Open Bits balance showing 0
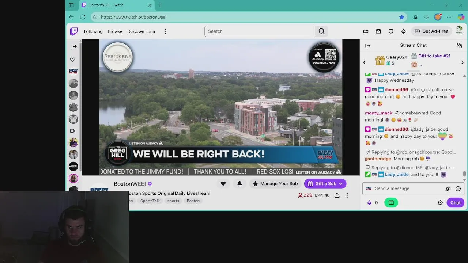Screen dimensions: 468x263 tap(373, 203)
